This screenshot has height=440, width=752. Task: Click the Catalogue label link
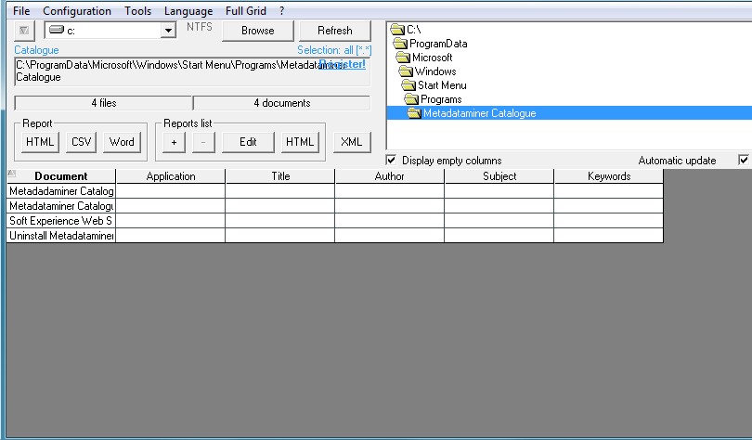[36, 50]
